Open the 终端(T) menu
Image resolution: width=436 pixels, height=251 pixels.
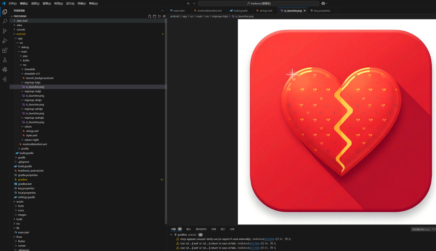[82, 3]
